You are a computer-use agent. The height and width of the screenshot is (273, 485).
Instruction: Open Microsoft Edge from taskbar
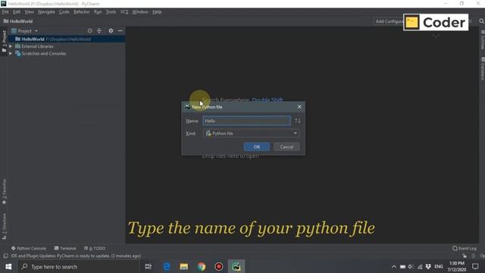coord(167,266)
